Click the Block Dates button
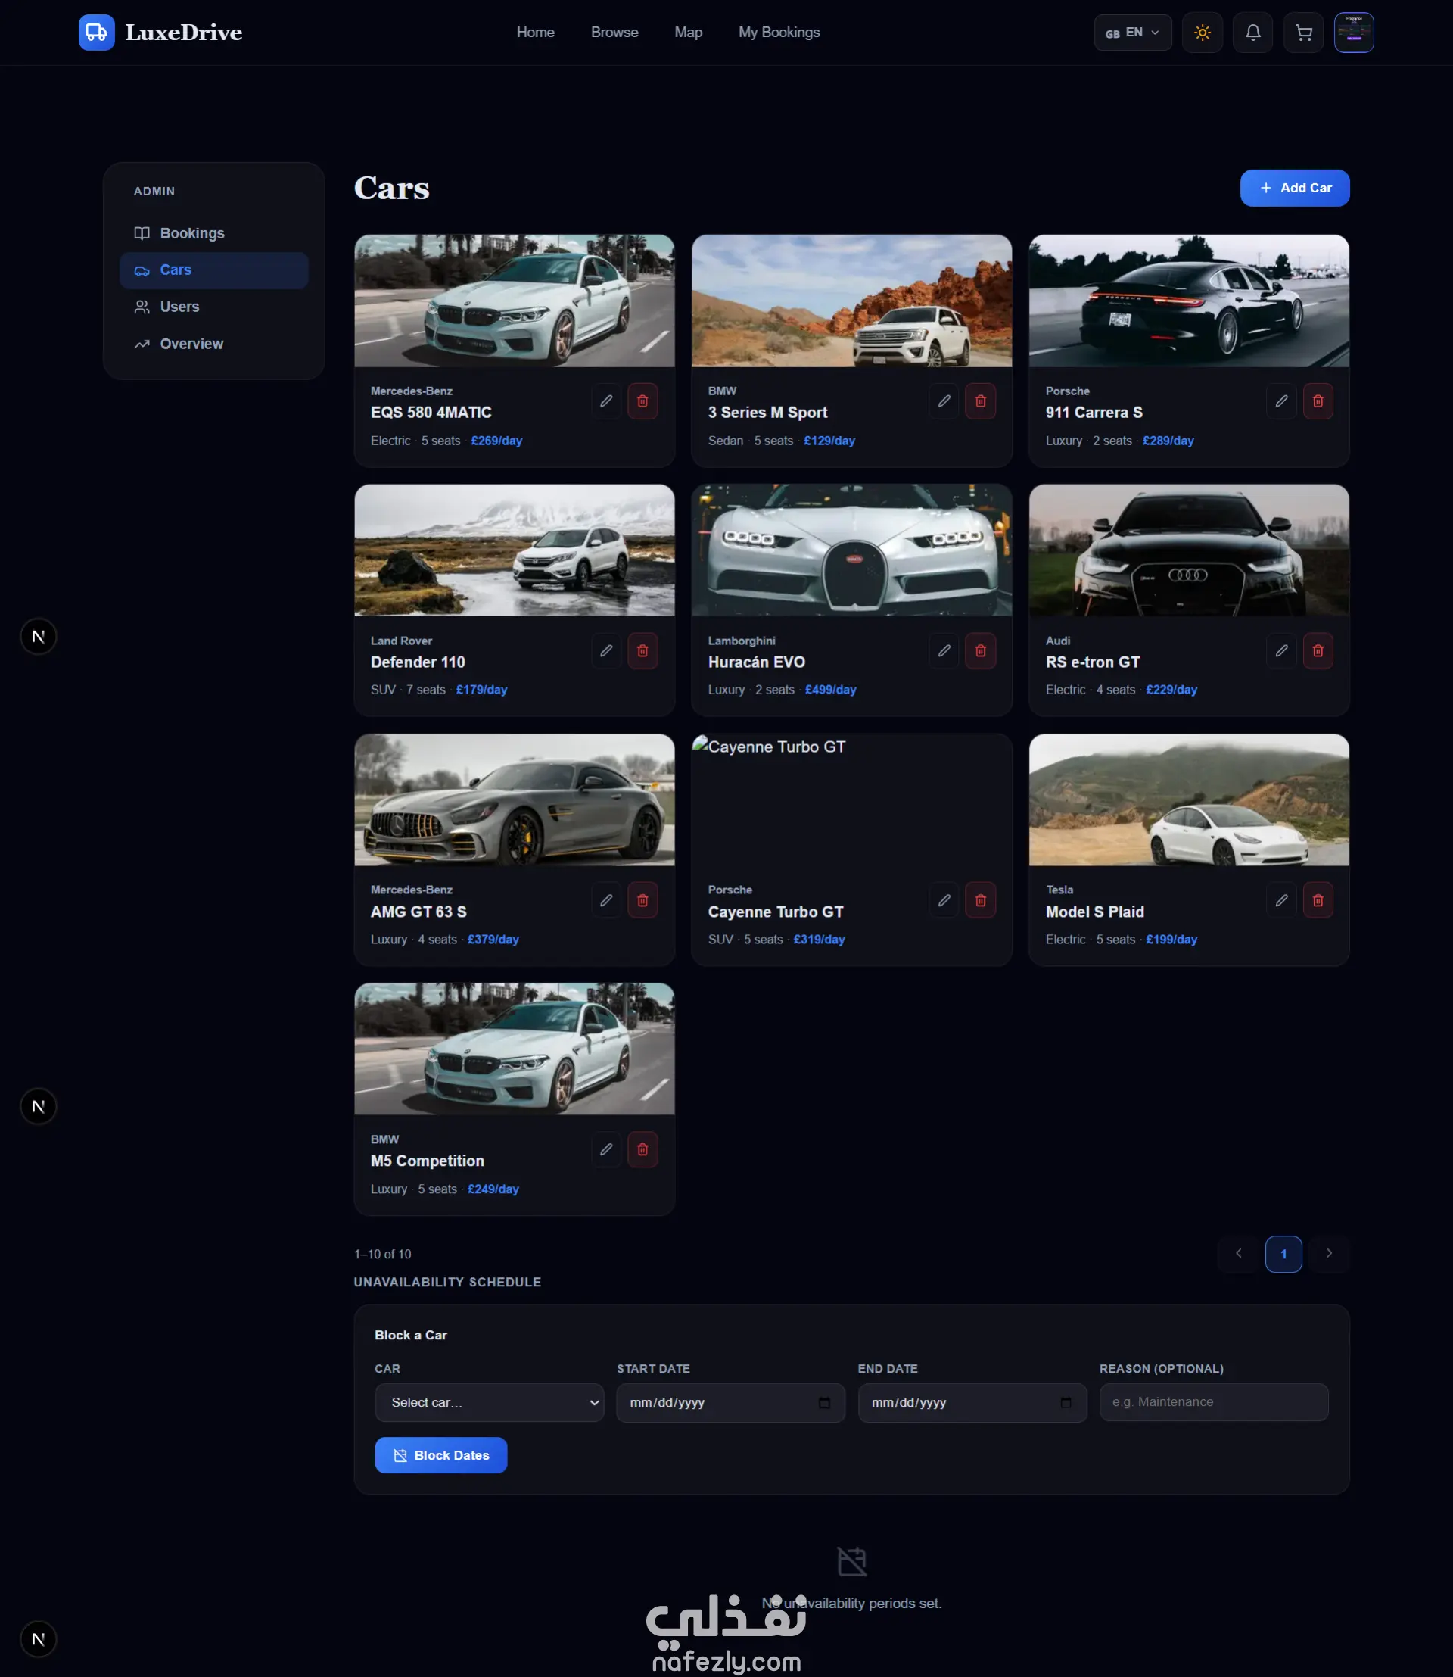Viewport: 1453px width, 1677px height. (x=441, y=1455)
